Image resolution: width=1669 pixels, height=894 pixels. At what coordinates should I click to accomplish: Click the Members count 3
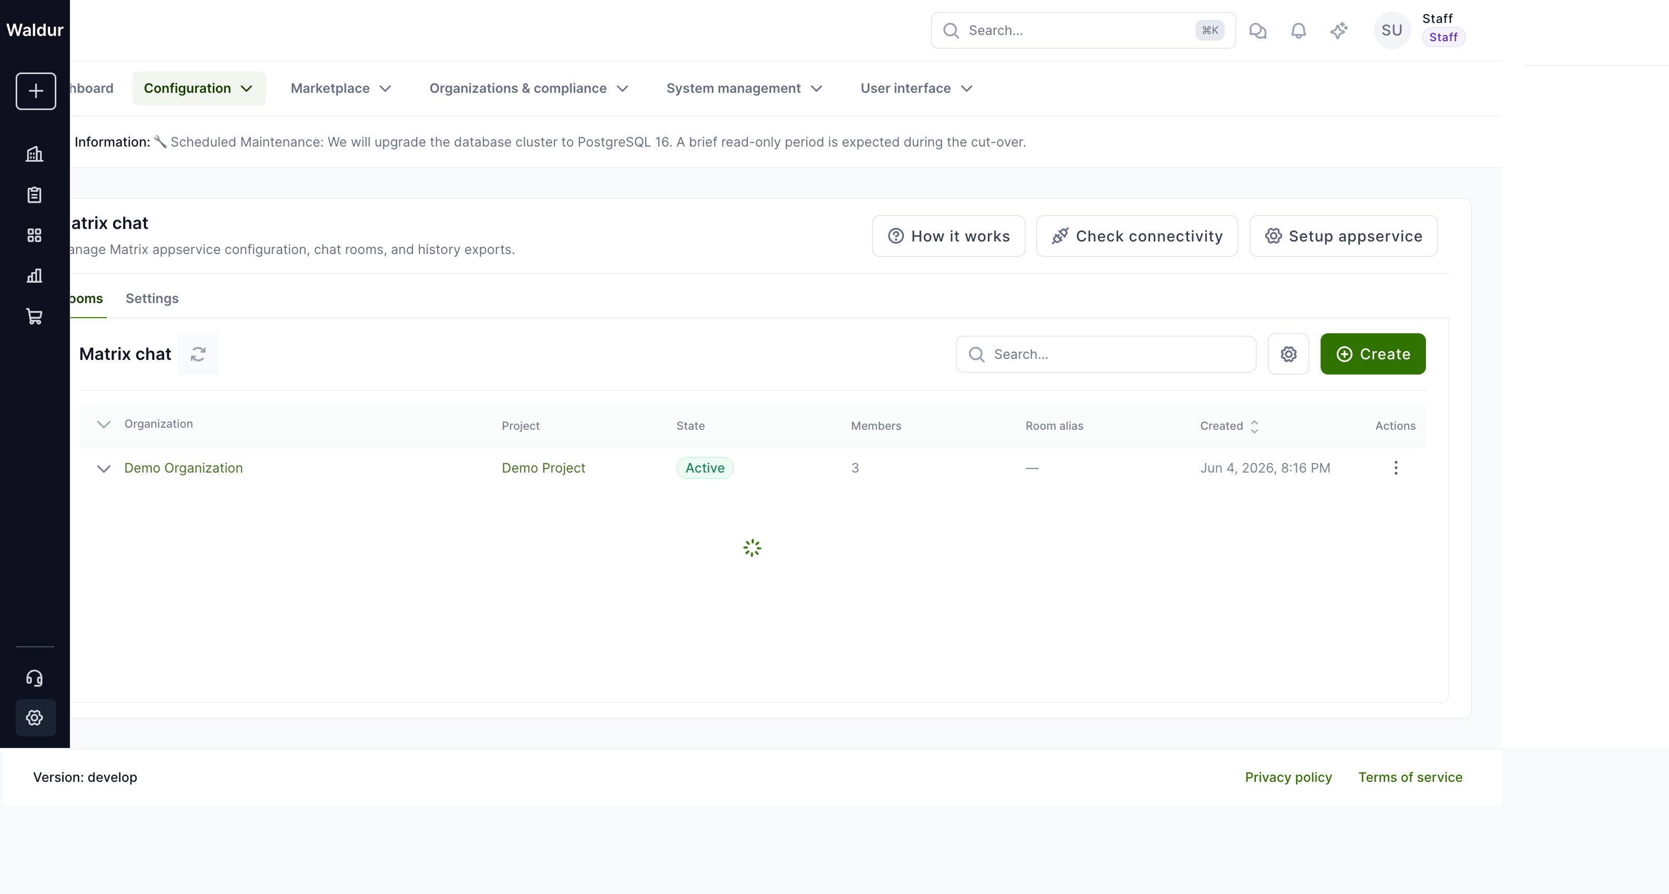pyautogui.click(x=855, y=468)
